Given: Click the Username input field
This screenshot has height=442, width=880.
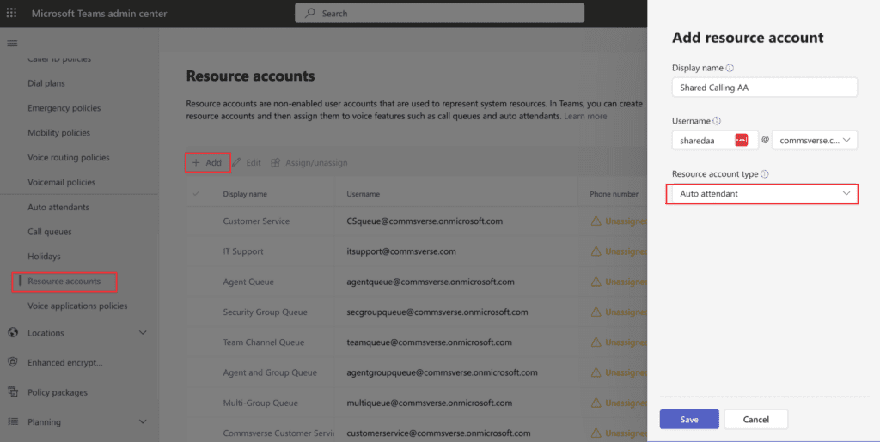Looking at the screenshot, I should [x=715, y=141].
